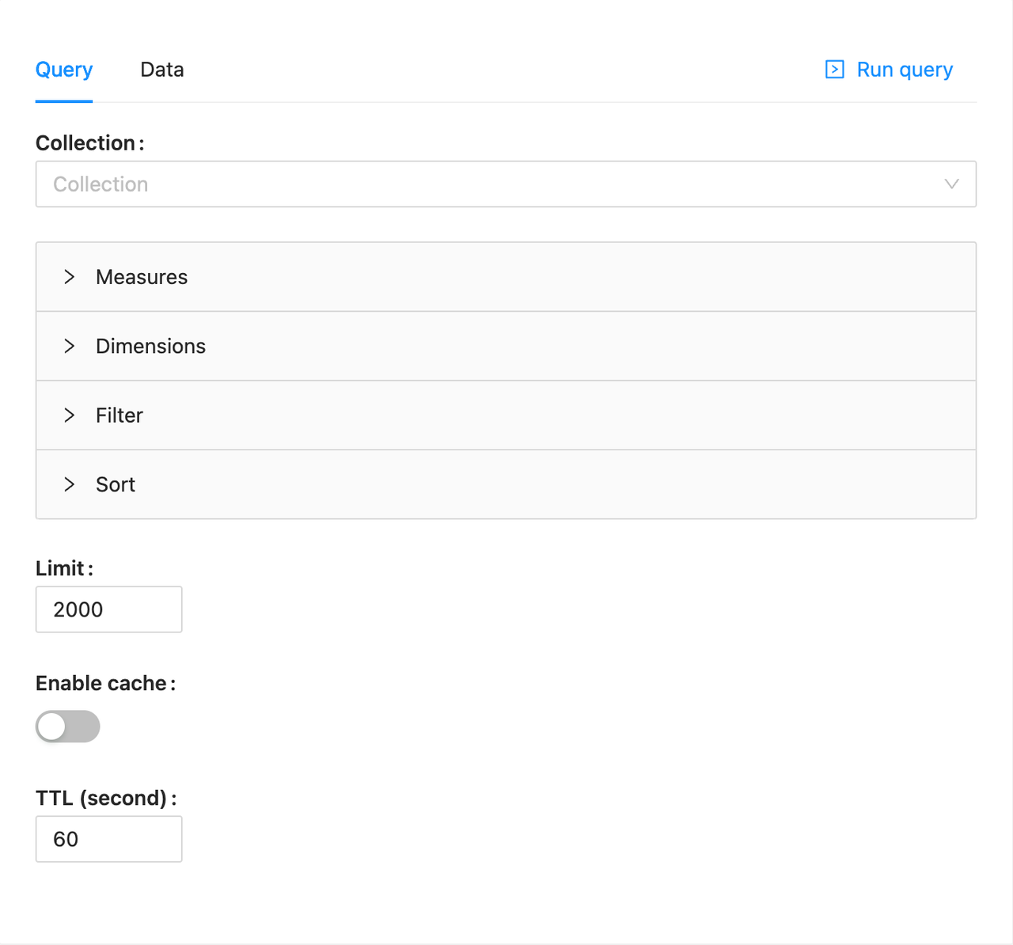
Task: Click the Run query play icon
Action: 834,70
